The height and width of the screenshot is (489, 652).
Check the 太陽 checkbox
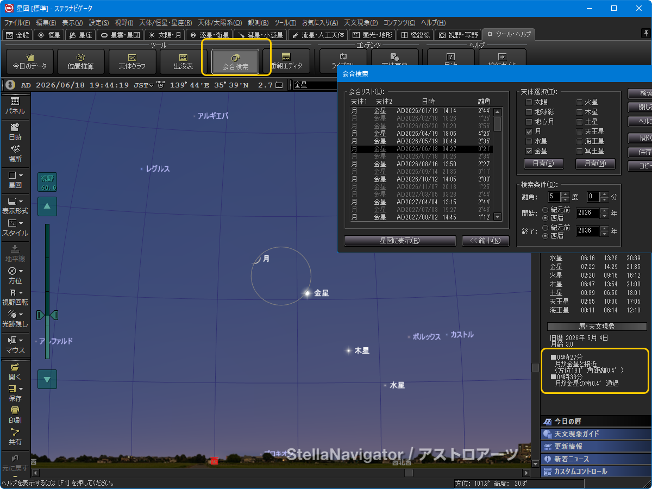(529, 102)
